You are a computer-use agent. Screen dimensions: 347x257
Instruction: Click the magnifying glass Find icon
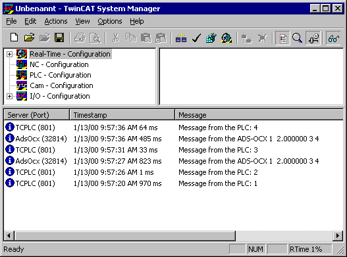297,37
